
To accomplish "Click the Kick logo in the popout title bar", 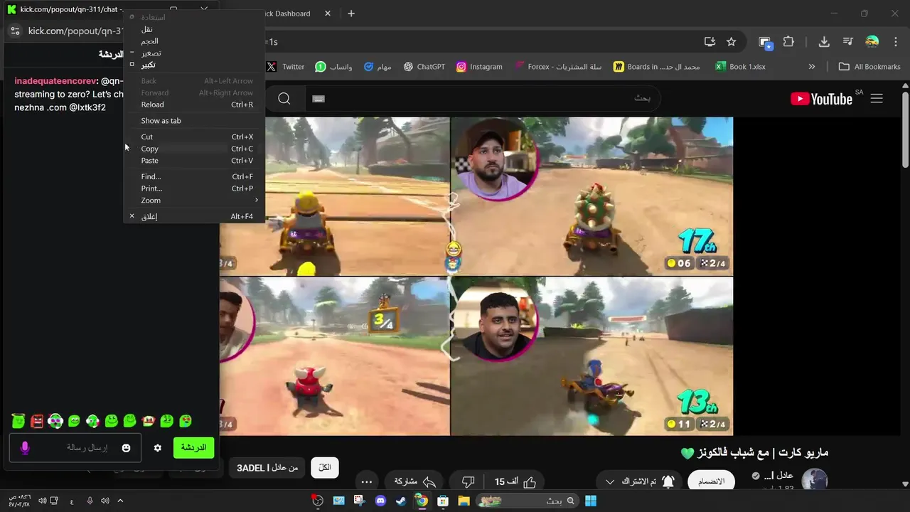I will 11,9.
